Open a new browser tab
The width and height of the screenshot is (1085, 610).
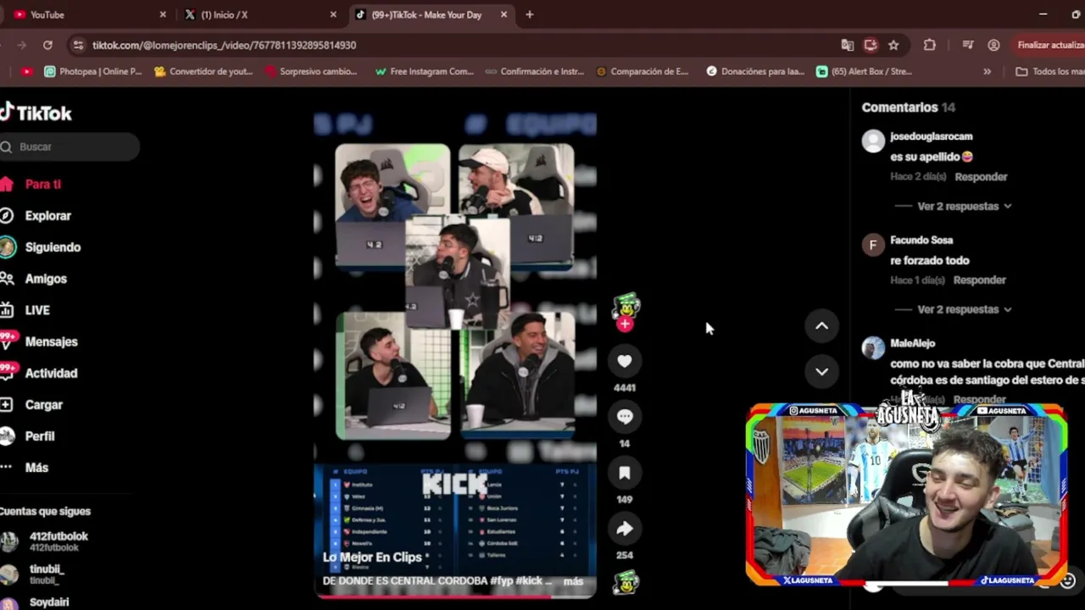click(x=530, y=14)
